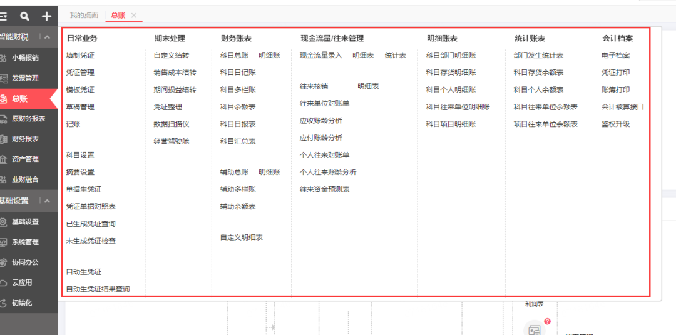Click the 协同办公 sidebar icon
Image resolution: width=676 pixels, height=335 pixels.
click(3, 262)
